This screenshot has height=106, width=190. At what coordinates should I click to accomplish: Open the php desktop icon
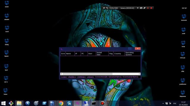pyautogui.click(x=183, y=69)
